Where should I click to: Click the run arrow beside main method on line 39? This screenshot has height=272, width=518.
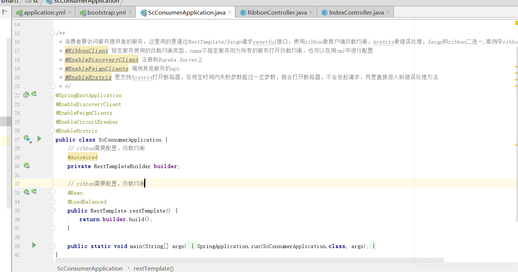click(34, 245)
